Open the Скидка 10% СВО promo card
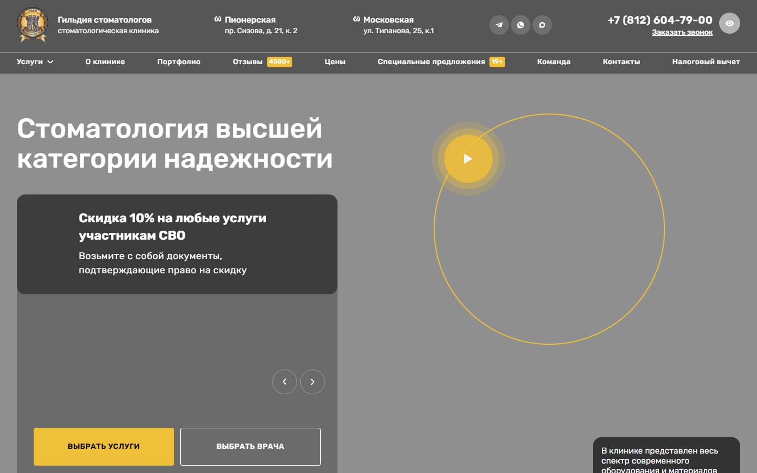 click(x=177, y=244)
